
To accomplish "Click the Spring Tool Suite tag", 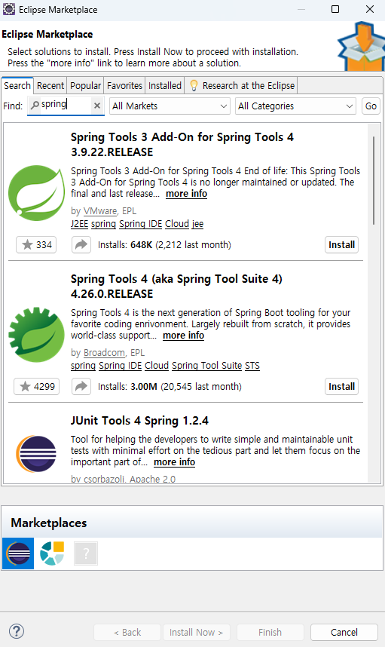I will (207, 366).
